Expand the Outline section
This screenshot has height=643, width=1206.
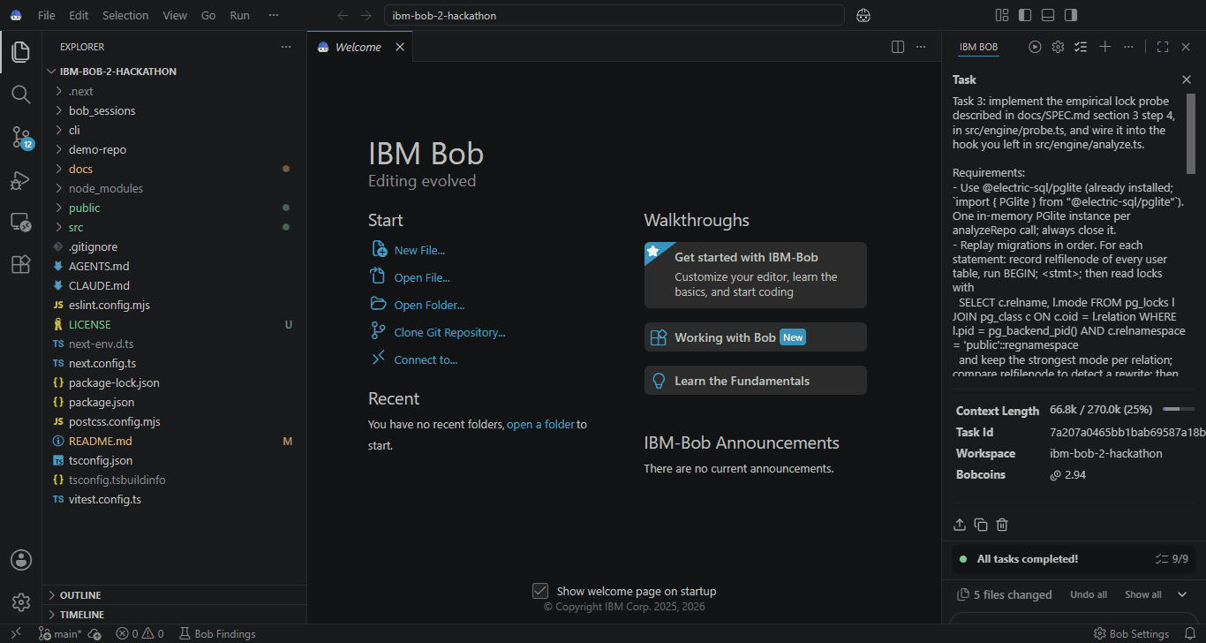tap(174, 595)
